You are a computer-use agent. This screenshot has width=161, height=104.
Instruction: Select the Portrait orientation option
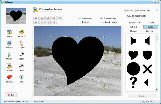pyautogui.click(x=84, y=22)
